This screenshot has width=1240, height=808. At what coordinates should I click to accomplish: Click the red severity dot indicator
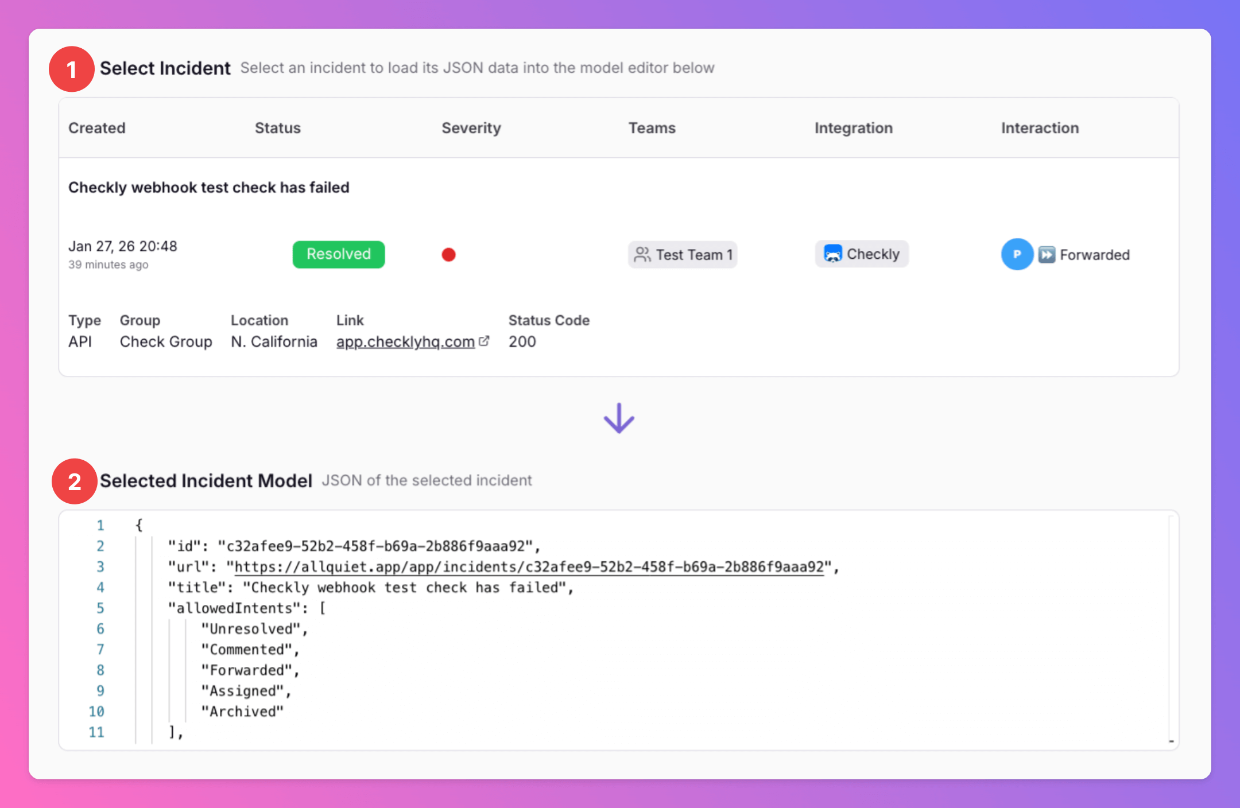click(448, 254)
